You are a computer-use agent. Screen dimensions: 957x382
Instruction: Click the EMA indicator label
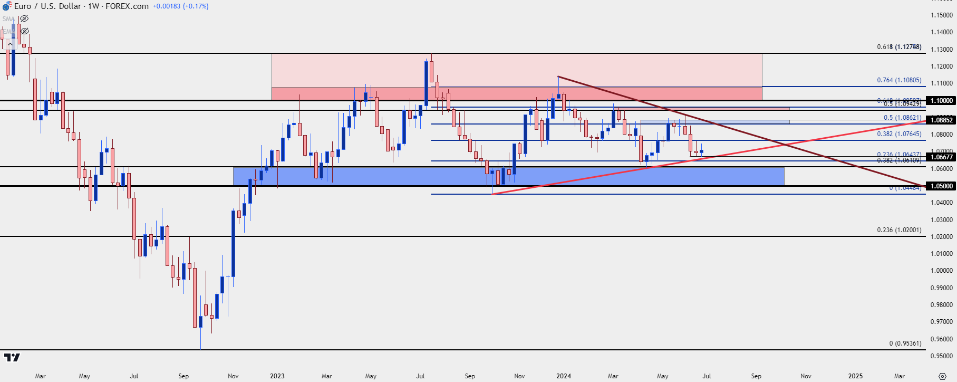point(8,32)
